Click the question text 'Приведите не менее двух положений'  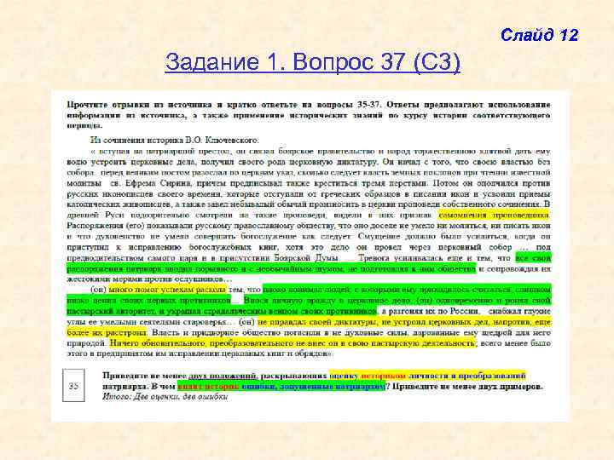click(180, 376)
